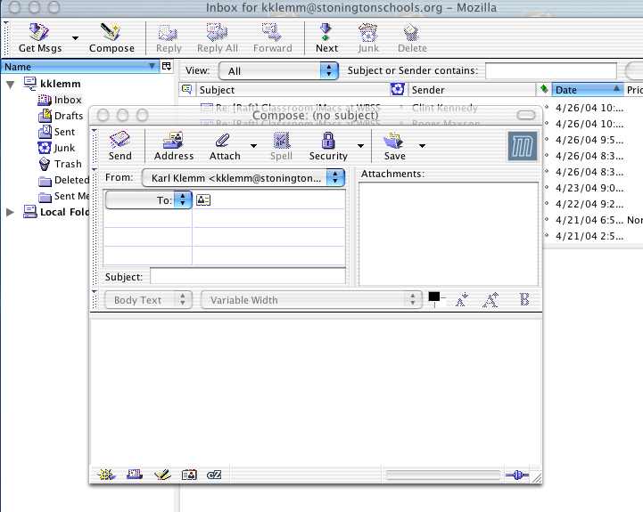Viewport: 643px width, 512px height.
Task: Go to the Next message
Action: (x=326, y=37)
